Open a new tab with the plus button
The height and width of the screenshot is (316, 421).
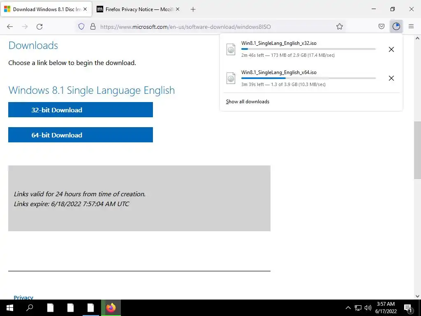pyautogui.click(x=193, y=9)
